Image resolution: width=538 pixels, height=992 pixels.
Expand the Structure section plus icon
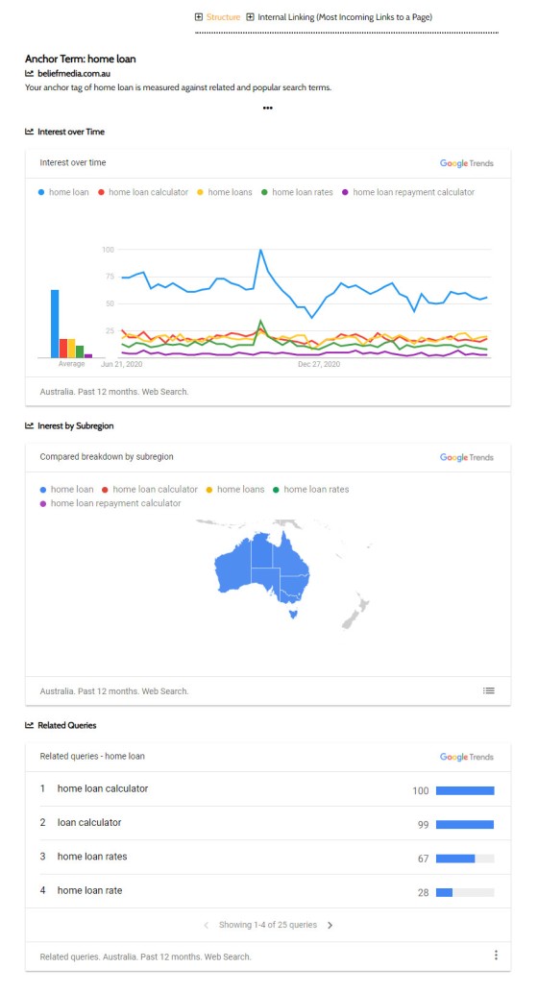click(199, 17)
